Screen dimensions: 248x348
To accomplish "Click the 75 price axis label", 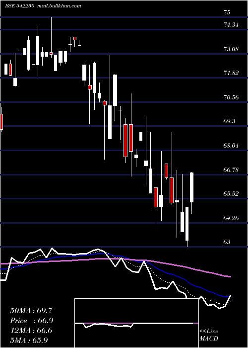I will (x=227, y=12).
